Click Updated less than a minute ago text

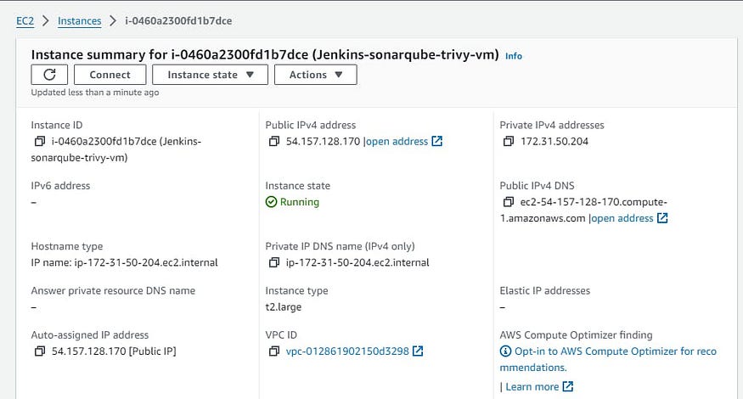pos(95,93)
